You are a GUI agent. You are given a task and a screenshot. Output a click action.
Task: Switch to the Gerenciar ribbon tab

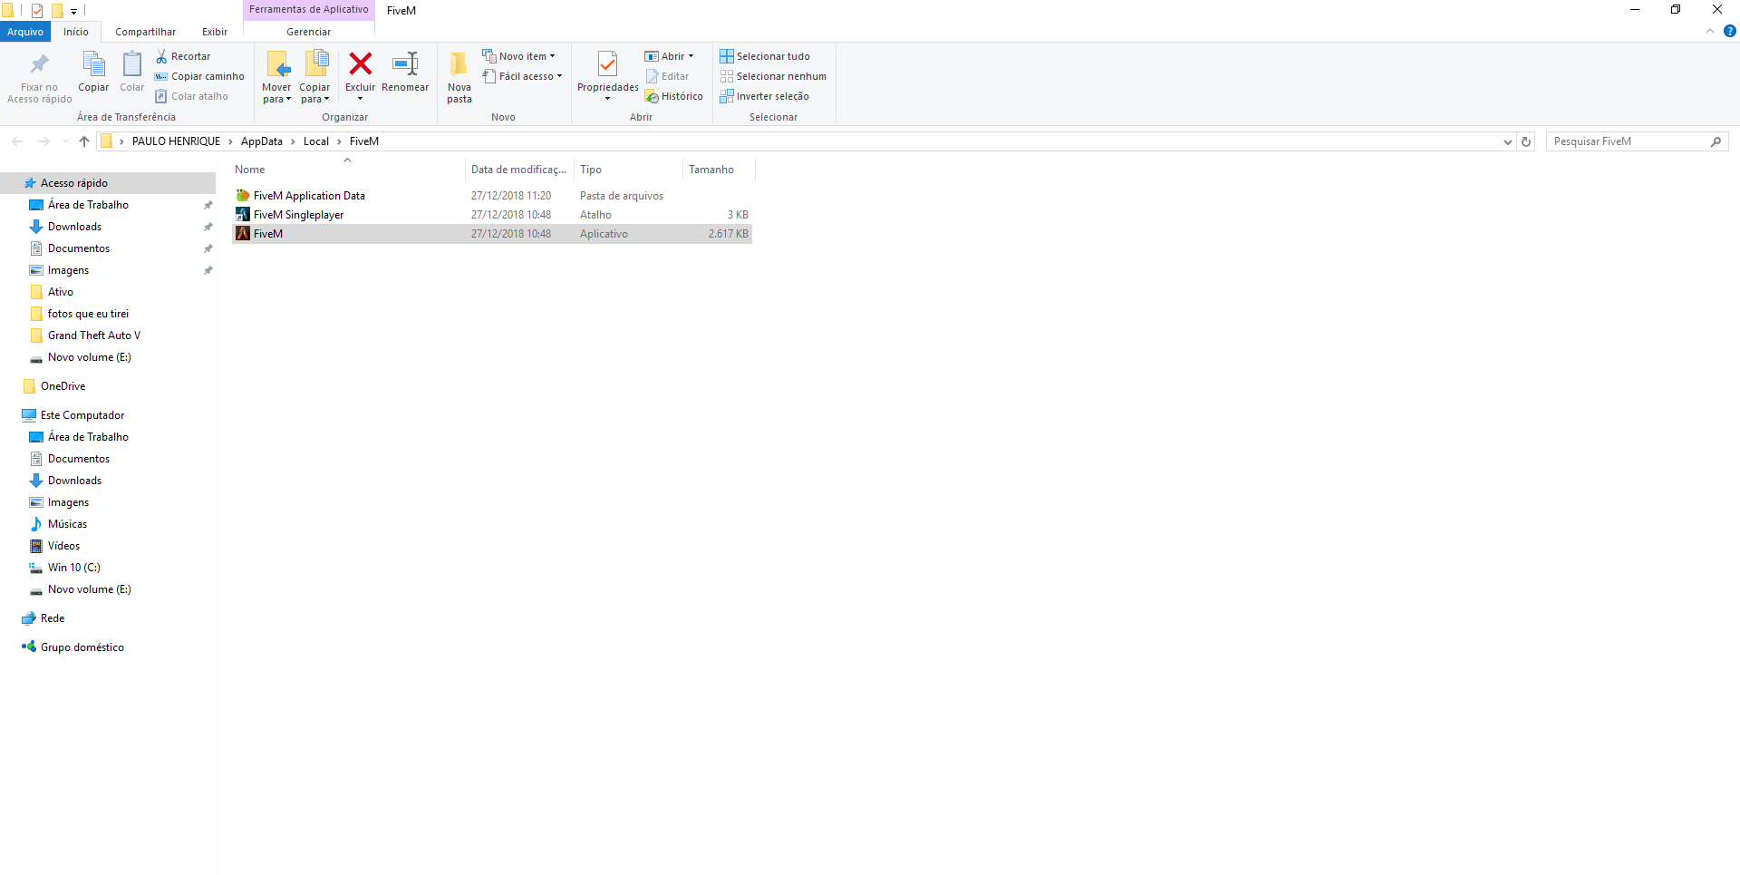(x=309, y=32)
